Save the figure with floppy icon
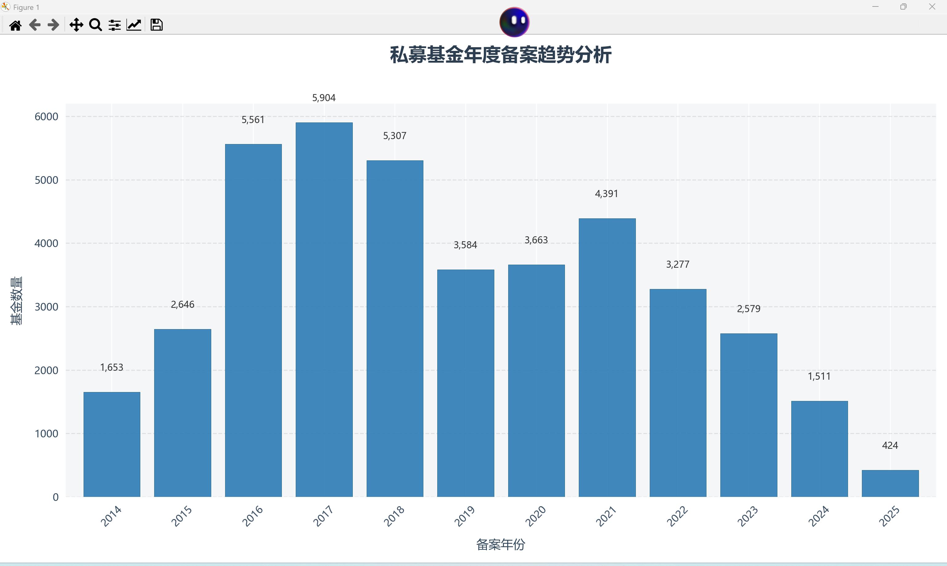 point(156,25)
